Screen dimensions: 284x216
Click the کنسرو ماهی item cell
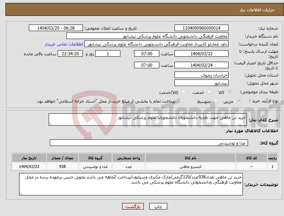click(x=190, y=167)
